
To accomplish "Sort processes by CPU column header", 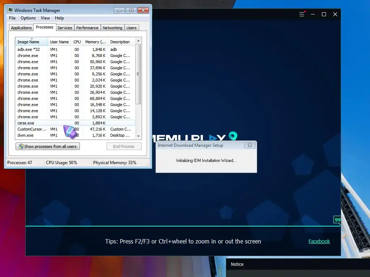I will pyautogui.click(x=77, y=42).
